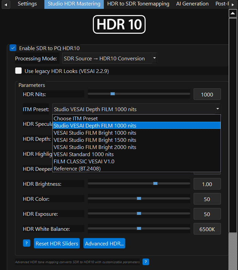Click HDR Brightness value field 1.00
This screenshot has width=238, height=270.
click(207, 184)
